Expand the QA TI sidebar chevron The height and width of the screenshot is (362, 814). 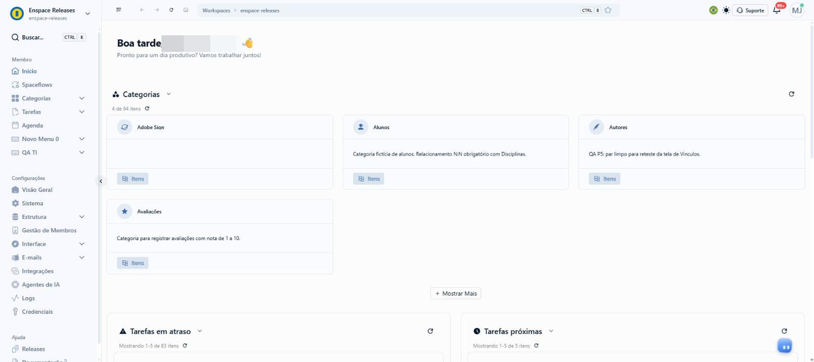coord(82,152)
